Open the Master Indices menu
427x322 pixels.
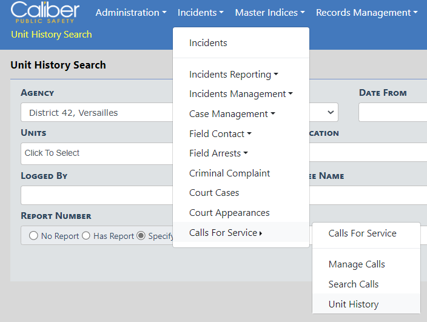269,13
